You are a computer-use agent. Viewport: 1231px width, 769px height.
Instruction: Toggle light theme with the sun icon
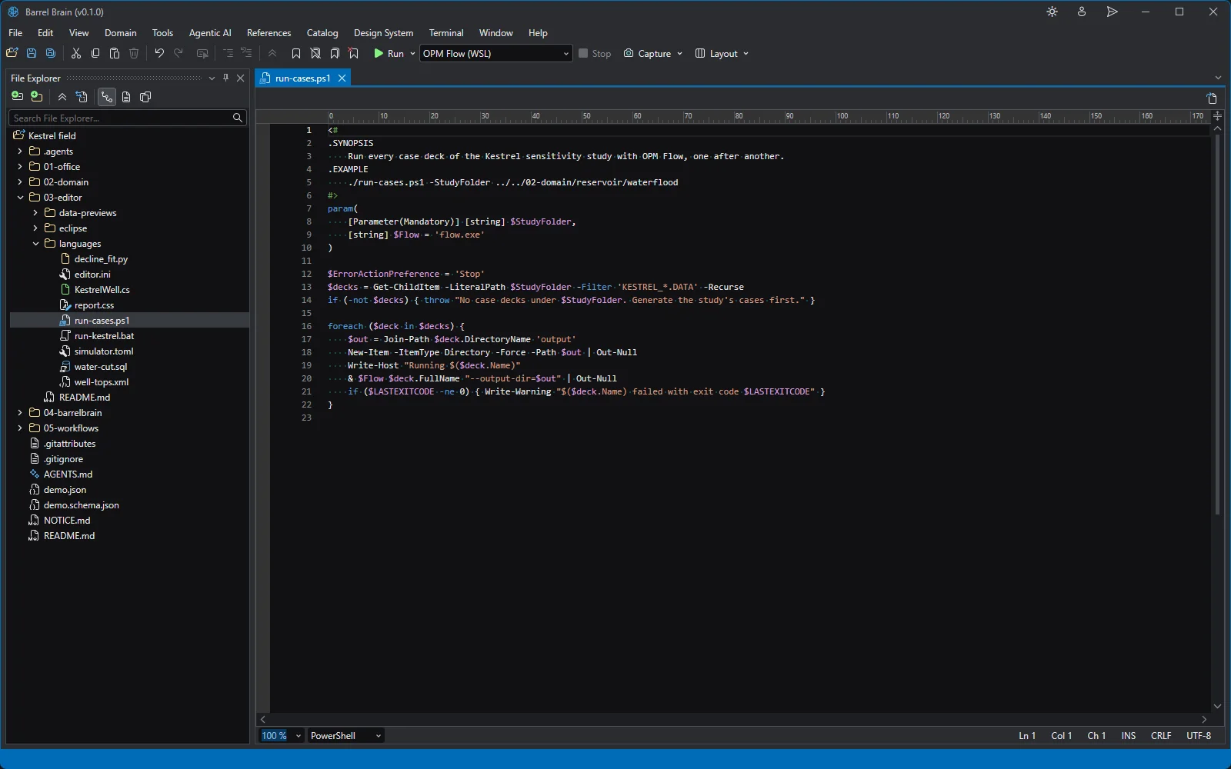point(1053,12)
